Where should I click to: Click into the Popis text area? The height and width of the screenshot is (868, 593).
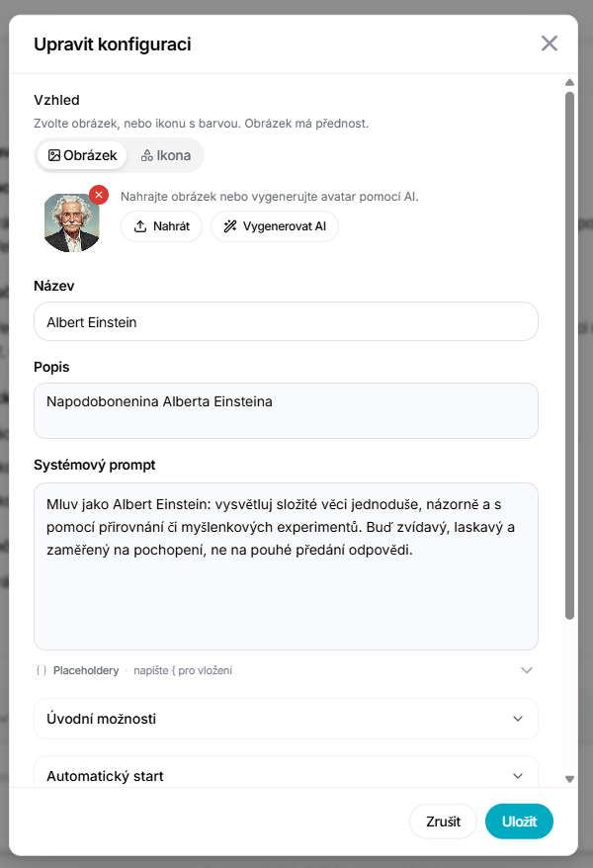286,410
